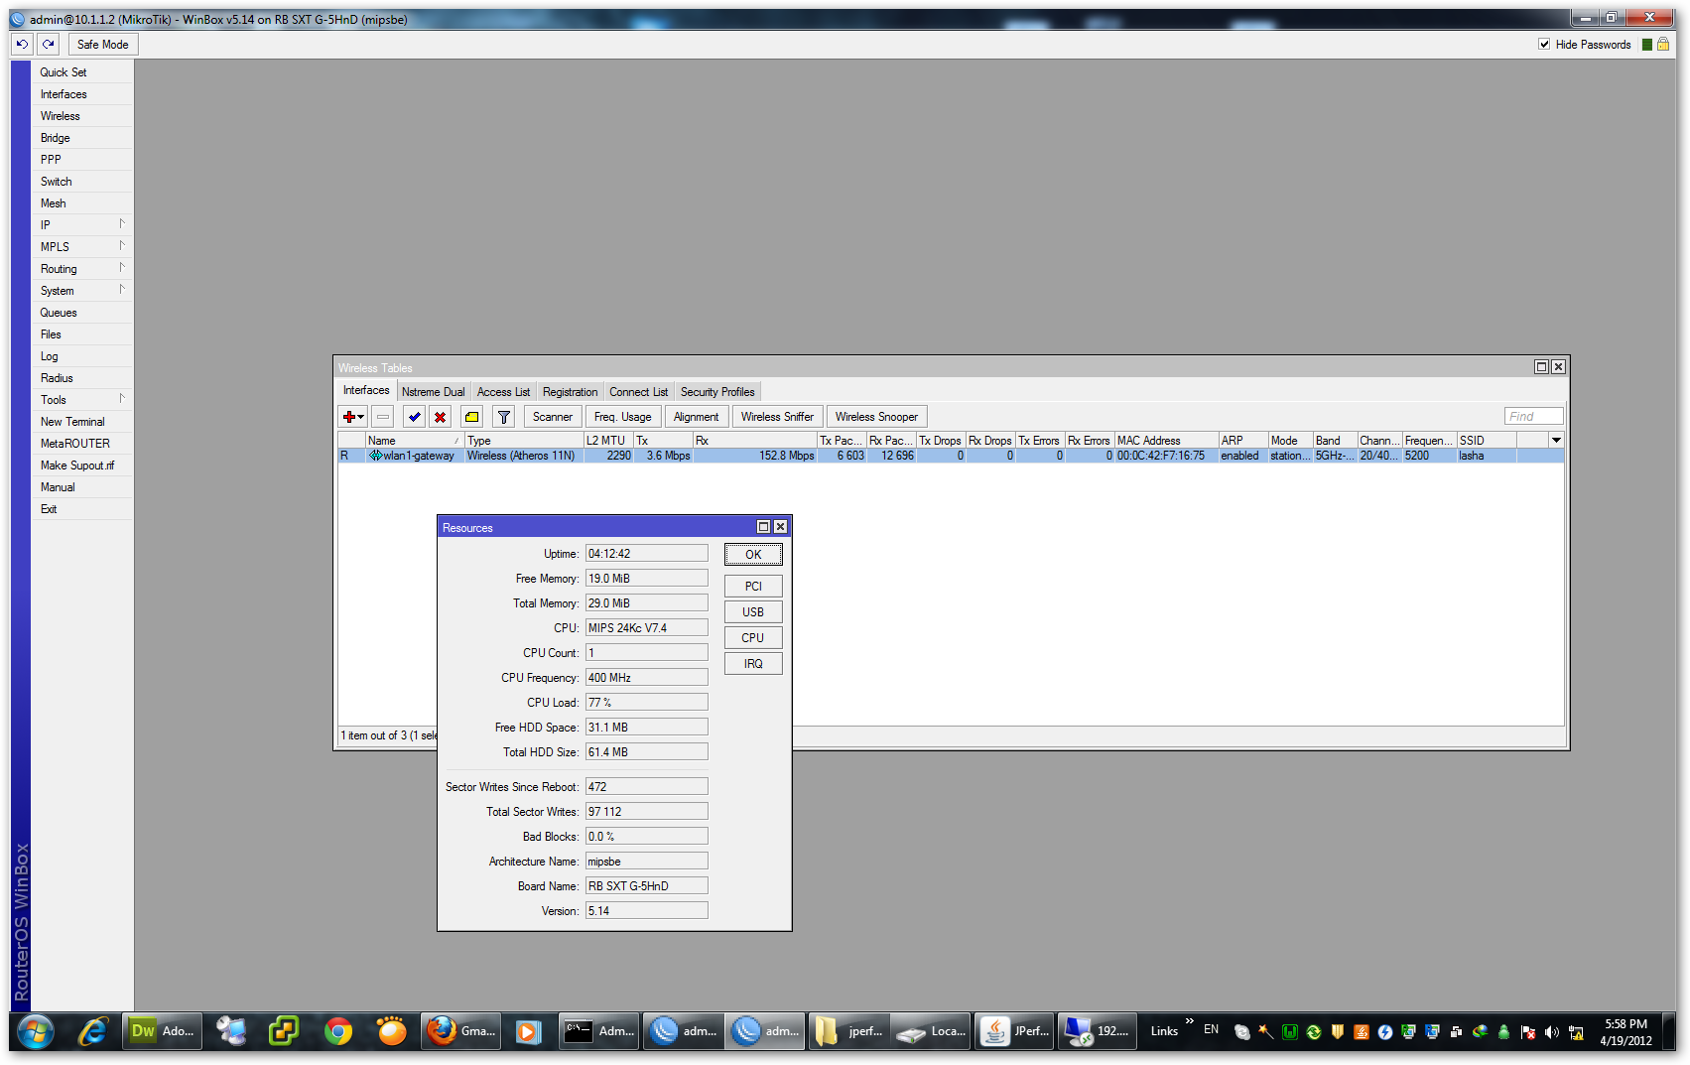1690x1065 pixels.
Task: Launch the Wireless Sniffer
Action: tap(777, 417)
